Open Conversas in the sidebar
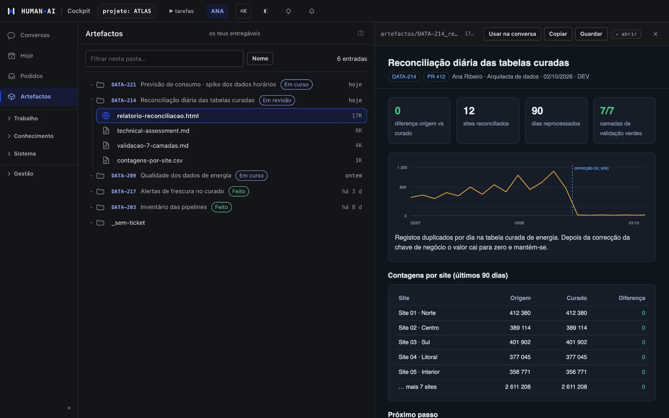The width and height of the screenshot is (669, 418). (39, 35)
